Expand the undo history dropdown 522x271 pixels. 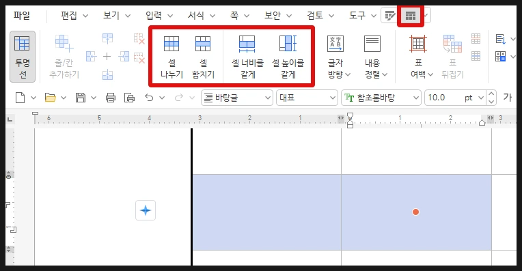click(x=162, y=98)
